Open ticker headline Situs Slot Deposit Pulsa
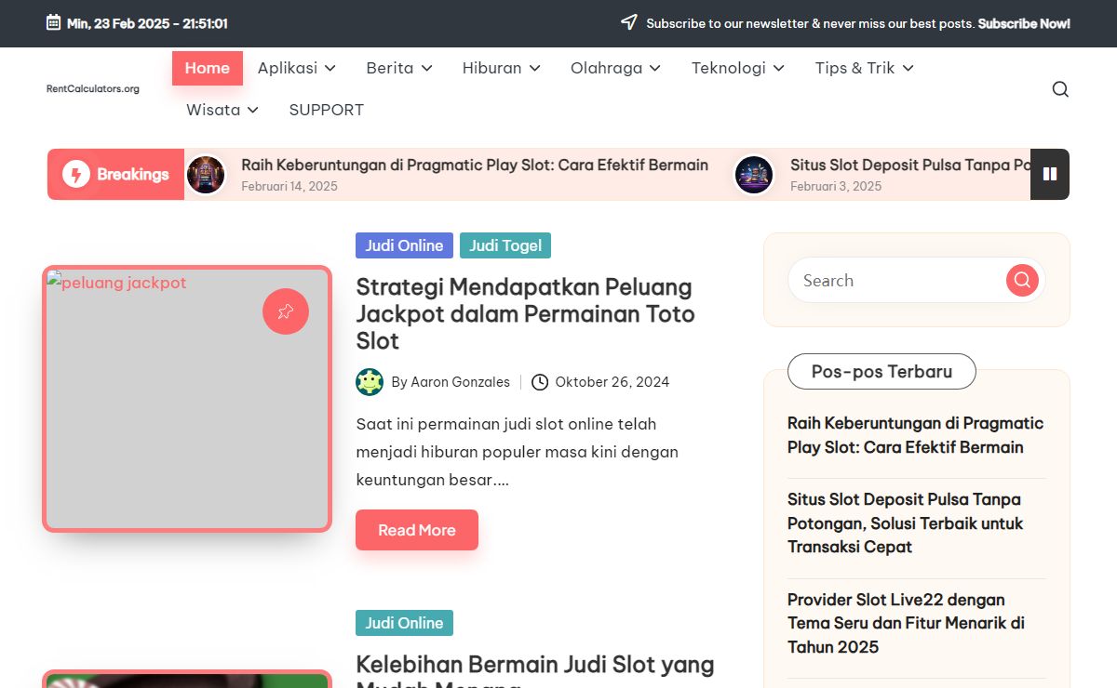 910,165
